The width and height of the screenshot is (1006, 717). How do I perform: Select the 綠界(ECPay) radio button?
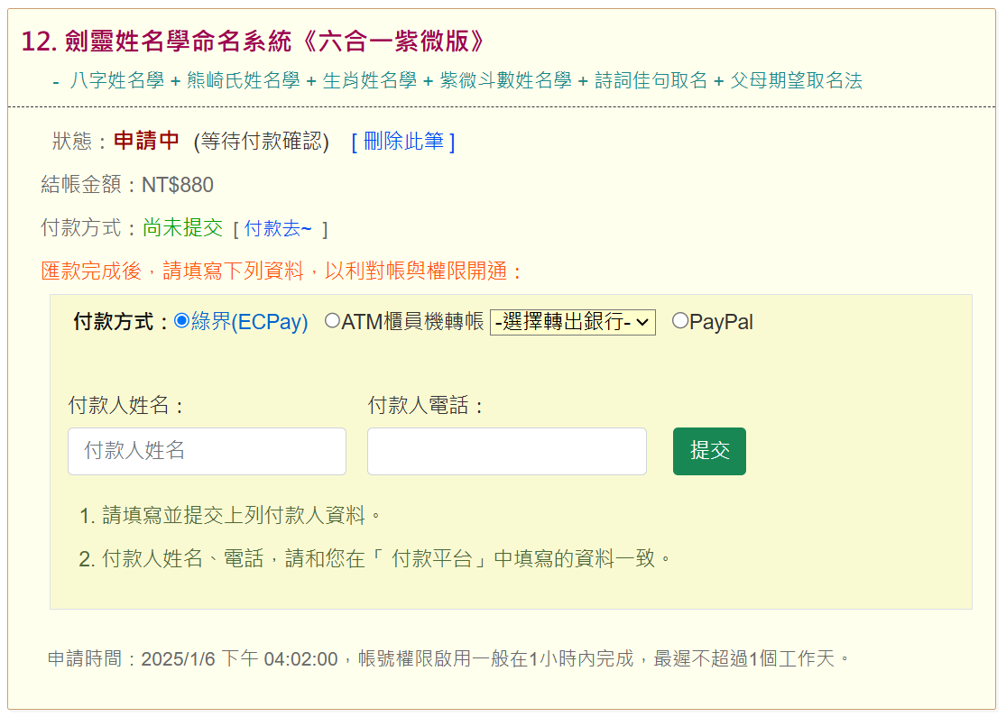coord(182,321)
